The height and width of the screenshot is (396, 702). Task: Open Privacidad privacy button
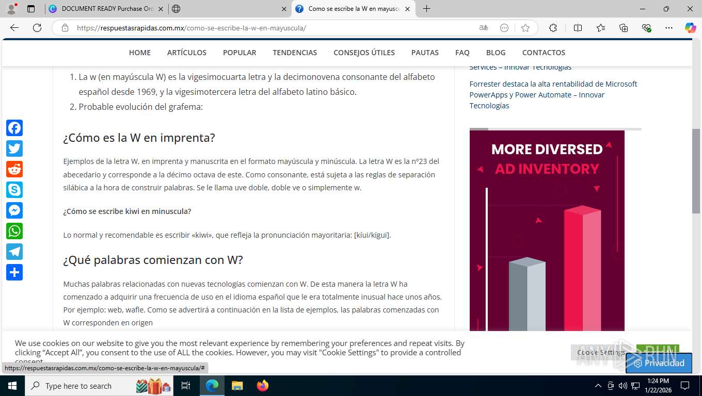tap(659, 363)
